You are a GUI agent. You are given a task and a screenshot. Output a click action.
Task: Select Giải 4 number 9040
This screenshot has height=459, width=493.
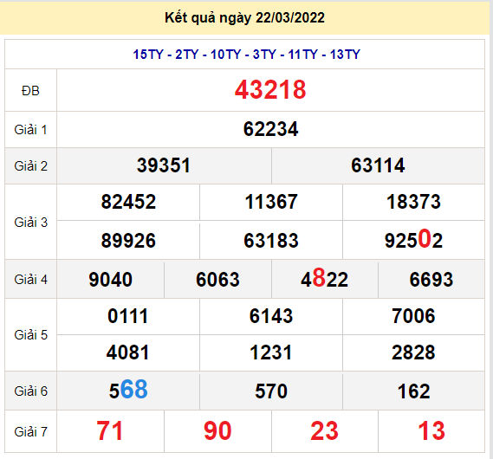(110, 280)
